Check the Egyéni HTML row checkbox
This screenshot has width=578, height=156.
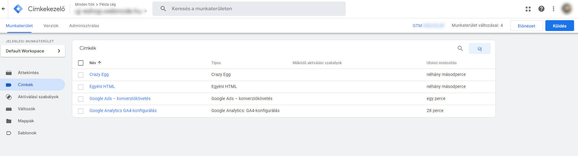pos(81,87)
